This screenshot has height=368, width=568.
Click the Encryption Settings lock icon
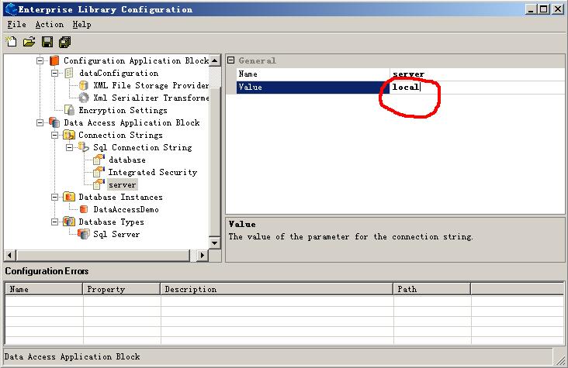point(69,110)
